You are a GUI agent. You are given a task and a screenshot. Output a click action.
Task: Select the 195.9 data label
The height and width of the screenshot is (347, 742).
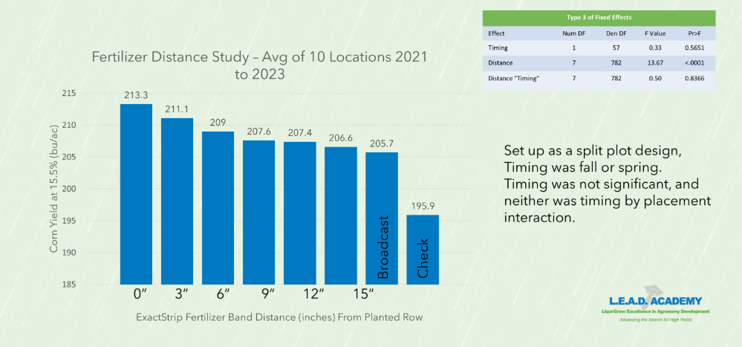pos(423,207)
